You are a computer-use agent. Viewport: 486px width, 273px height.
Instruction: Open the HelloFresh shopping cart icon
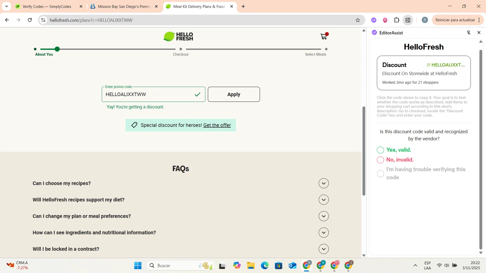(324, 36)
